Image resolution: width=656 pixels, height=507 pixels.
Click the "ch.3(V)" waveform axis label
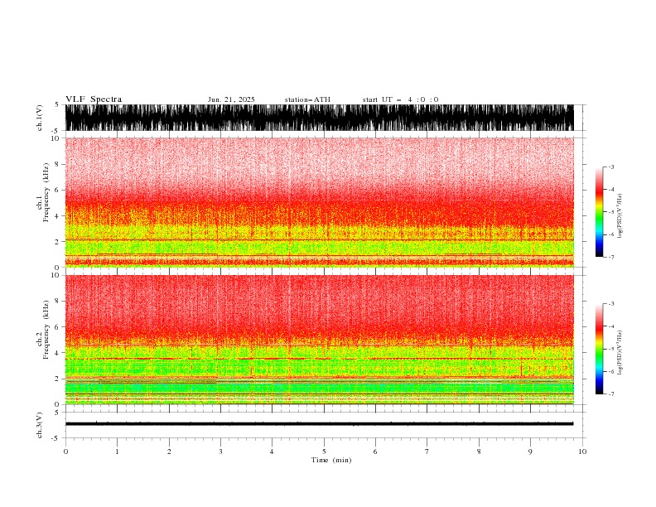pyautogui.click(x=40, y=425)
